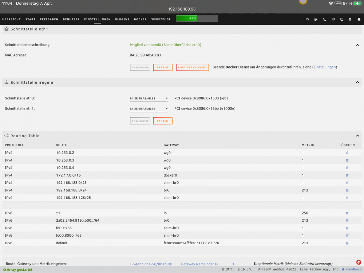364x273 pixels.
Task: Open the log file icon in top bar
Action: click(350, 20)
